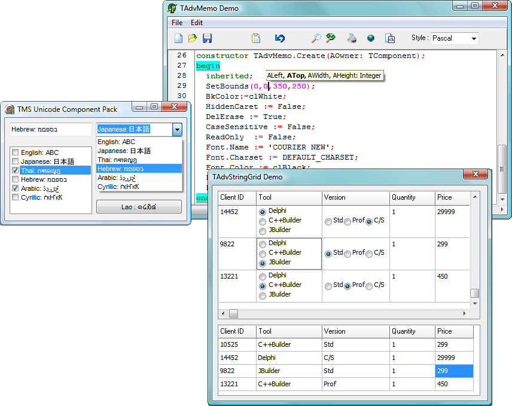Click memo vertical scrollbar down arrow
The width and height of the screenshot is (512, 406).
point(502,199)
